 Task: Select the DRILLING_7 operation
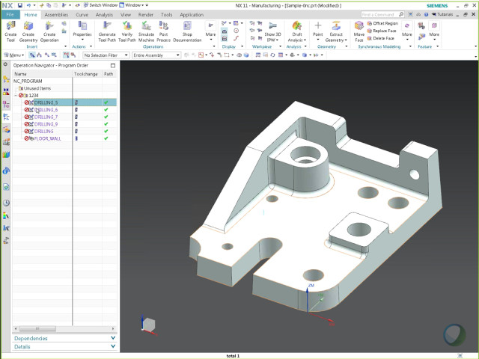point(46,117)
